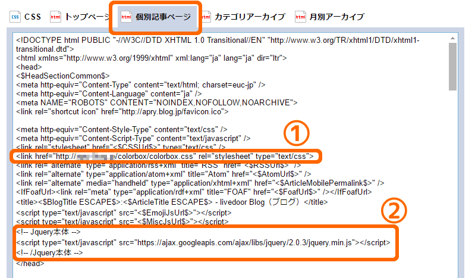Click the <head> opening tag line
The height and width of the screenshot is (278, 475).
click(29, 67)
